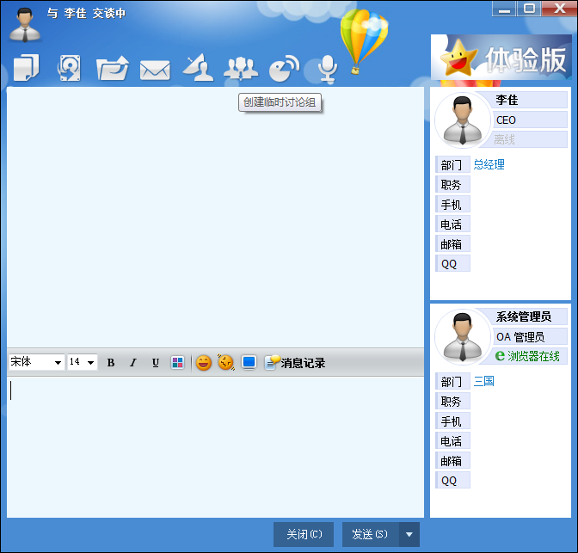The image size is (578, 553).
Task: Open the font size 14 dropdown
Action: tap(82, 363)
